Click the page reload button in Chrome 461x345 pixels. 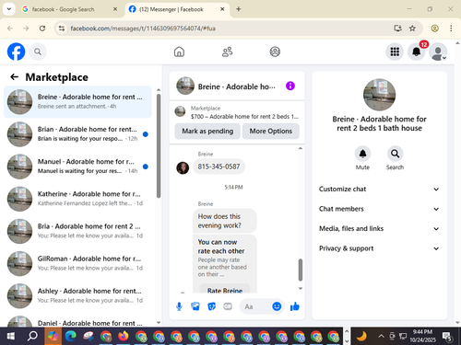point(42,29)
